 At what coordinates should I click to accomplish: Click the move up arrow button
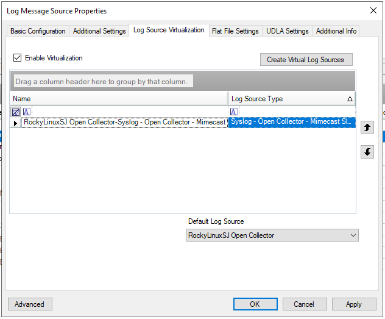(367, 127)
